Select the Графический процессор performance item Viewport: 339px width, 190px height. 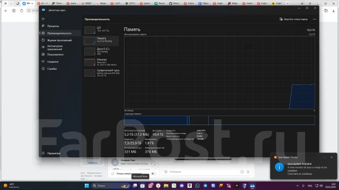tap(101, 73)
